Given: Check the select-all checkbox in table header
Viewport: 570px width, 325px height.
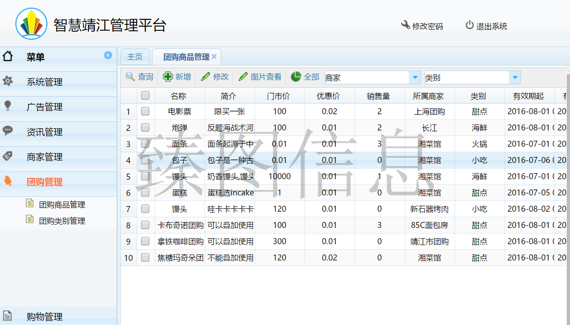Looking at the screenshot, I should pos(145,95).
